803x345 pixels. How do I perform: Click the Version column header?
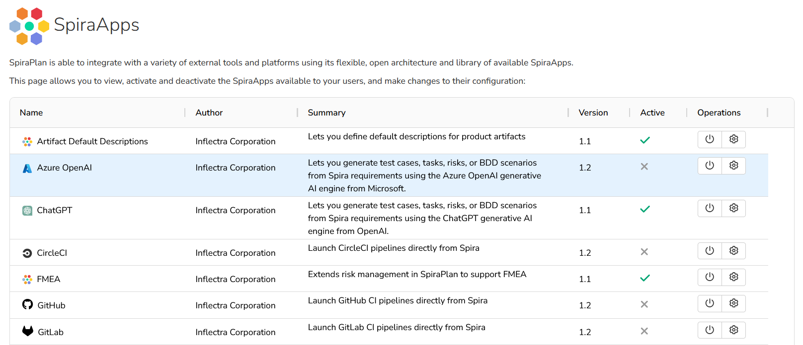pos(593,113)
